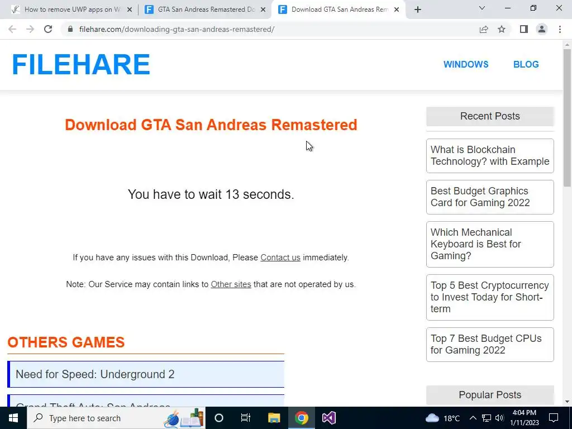The height and width of the screenshot is (429, 572).
Task: Click the 'OTHERS GAMES' section heading
Action: pos(66,342)
